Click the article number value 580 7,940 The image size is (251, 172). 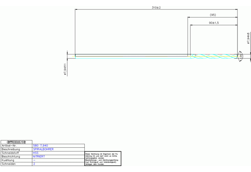pyautogui.click(x=40, y=145)
